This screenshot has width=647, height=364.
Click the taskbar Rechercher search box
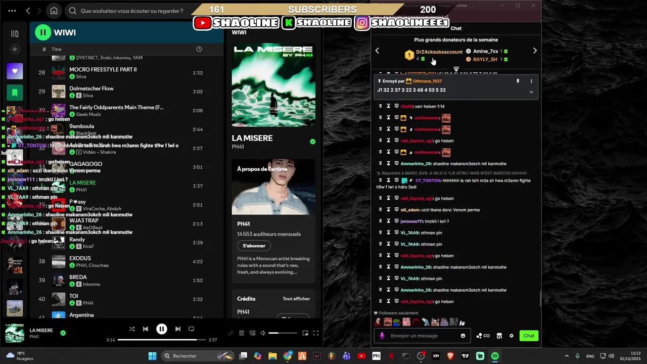(197, 356)
